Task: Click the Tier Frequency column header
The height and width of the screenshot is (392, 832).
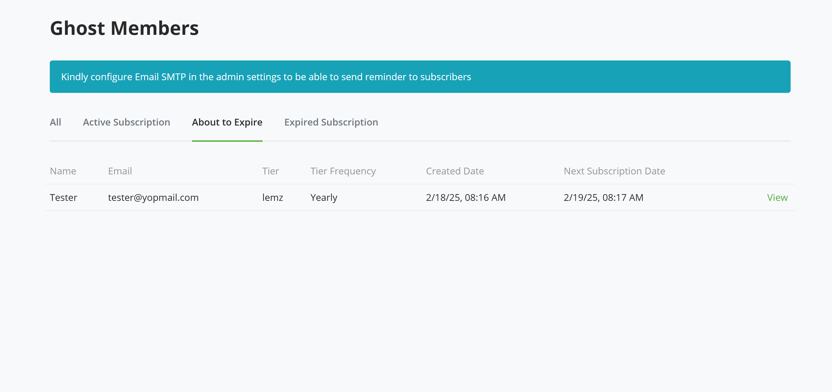Action: [x=343, y=171]
